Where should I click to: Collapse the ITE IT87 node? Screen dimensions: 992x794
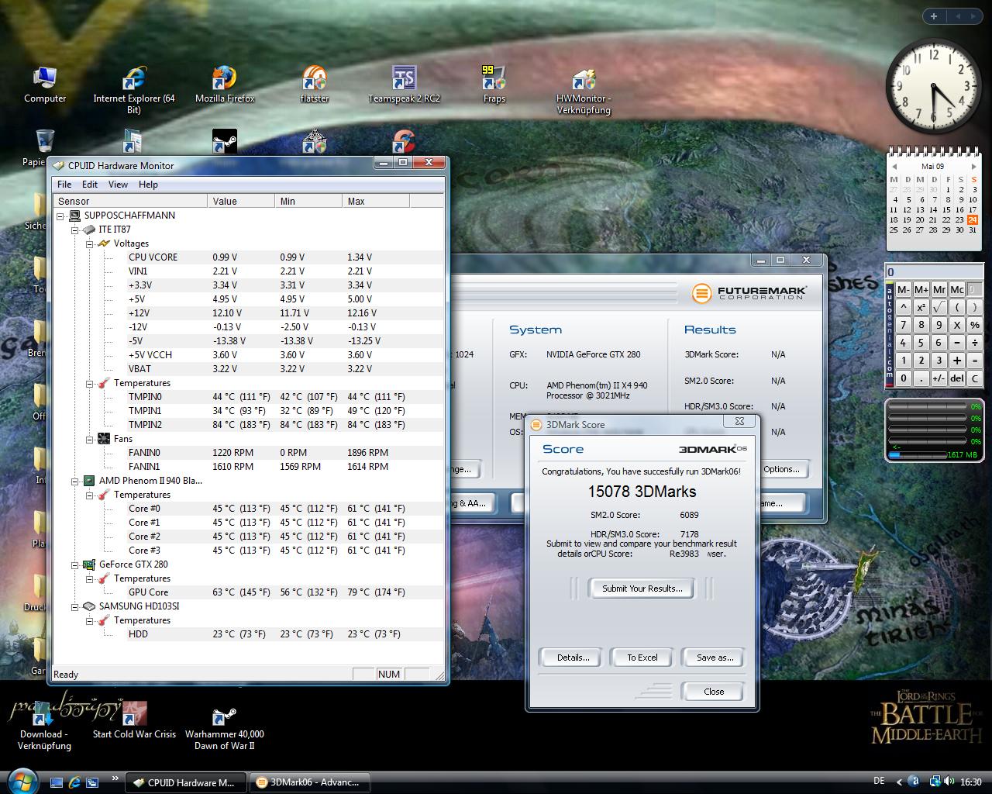coord(75,230)
